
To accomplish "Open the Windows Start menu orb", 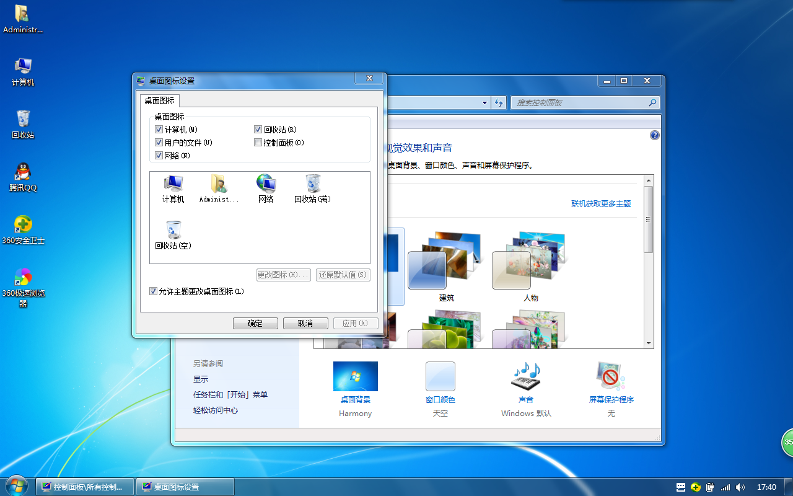I will pos(16,486).
